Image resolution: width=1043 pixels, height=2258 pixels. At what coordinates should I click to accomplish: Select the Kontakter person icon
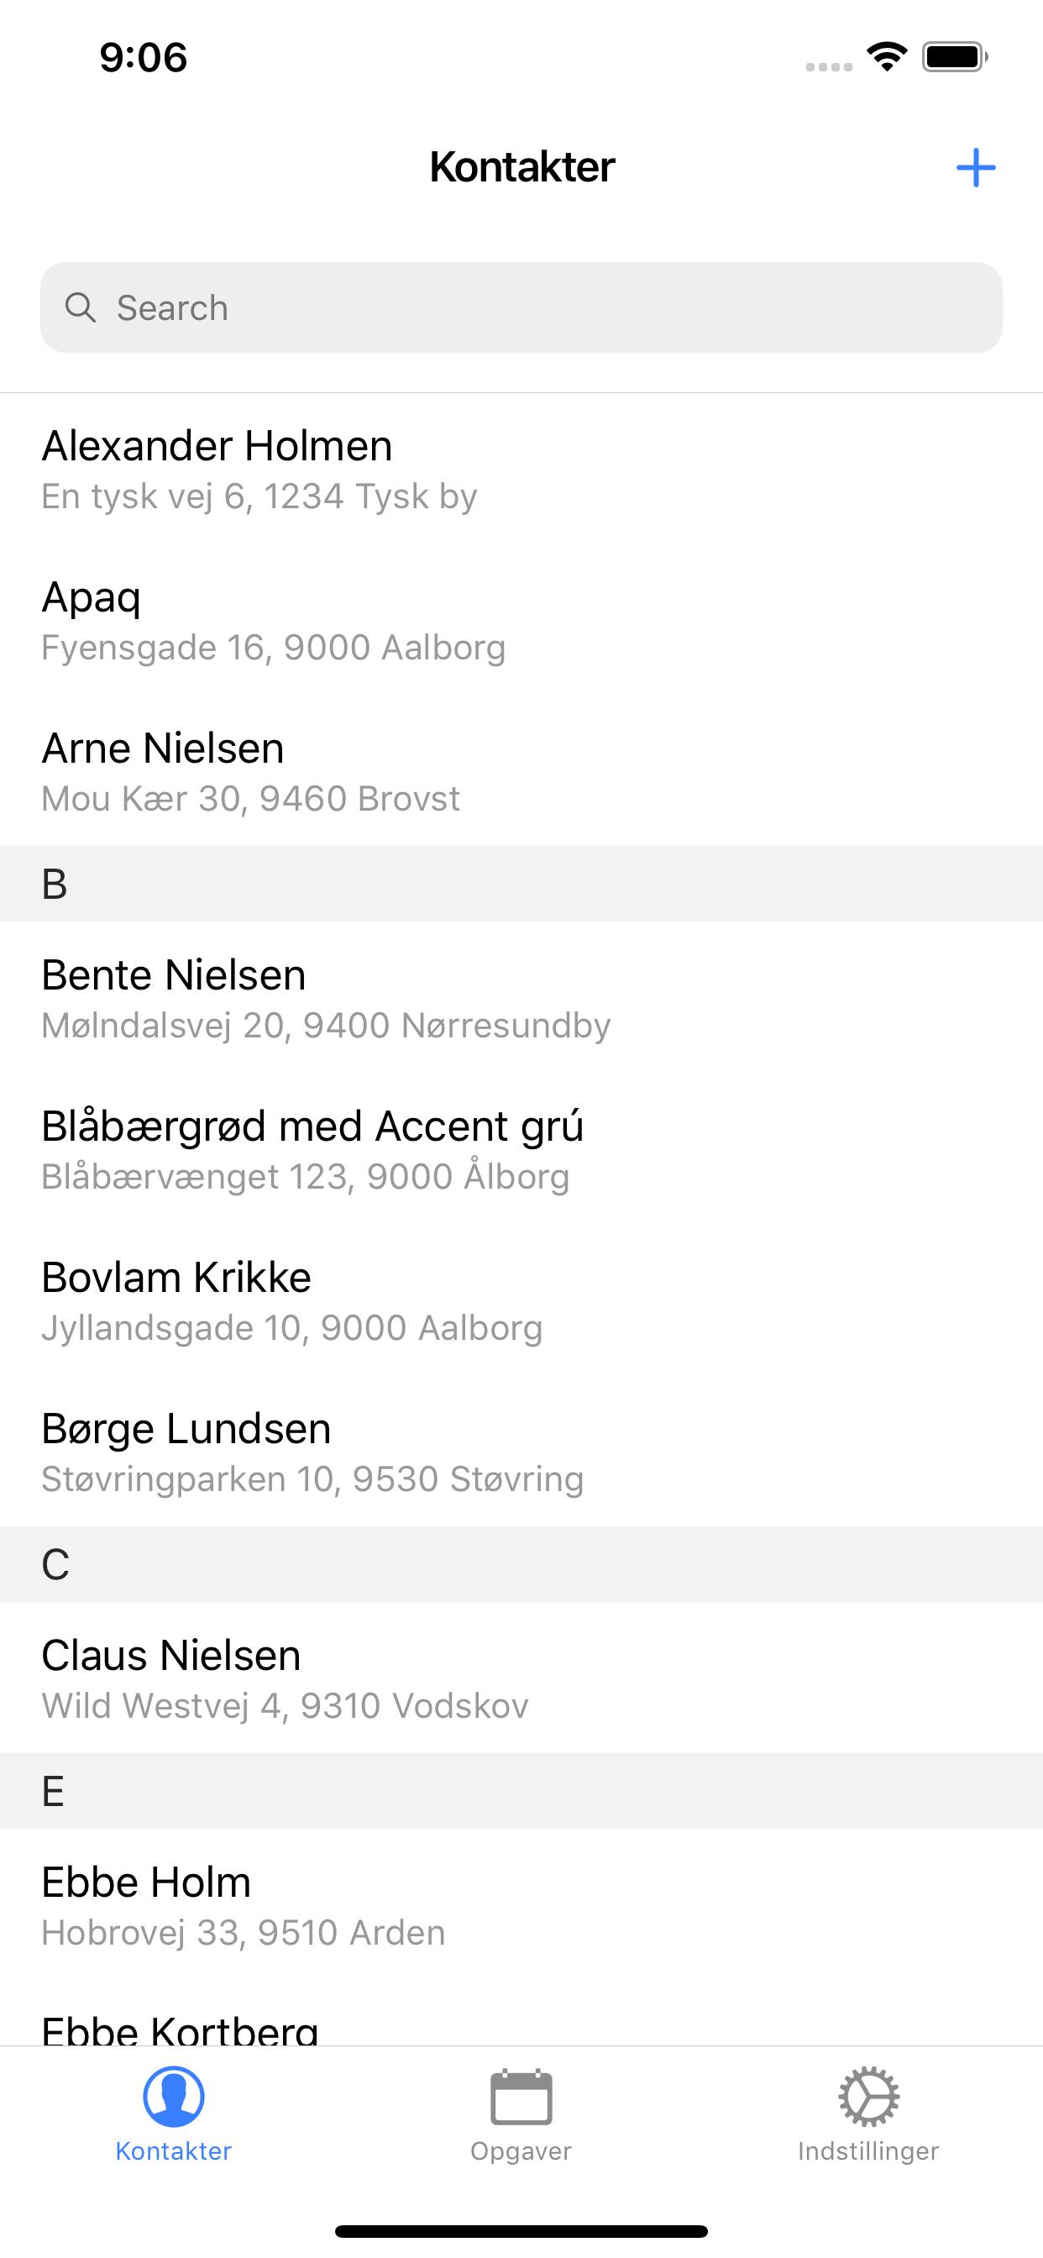[x=174, y=2097]
